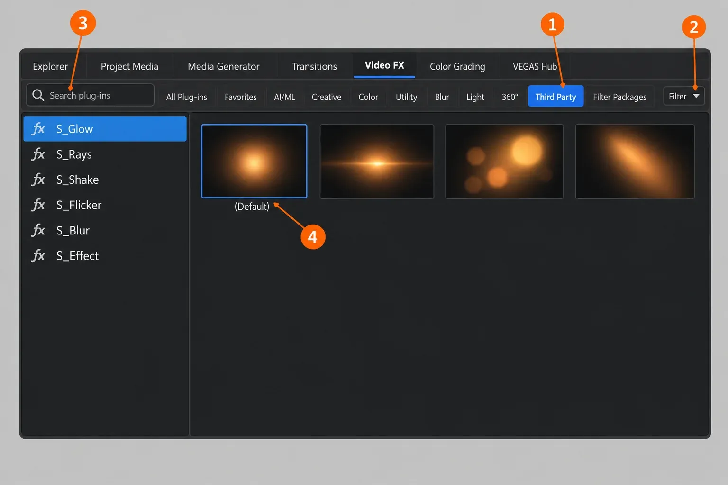Select the Color plug-in category
Viewport: 728px width, 485px height.
click(x=368, y=97)
